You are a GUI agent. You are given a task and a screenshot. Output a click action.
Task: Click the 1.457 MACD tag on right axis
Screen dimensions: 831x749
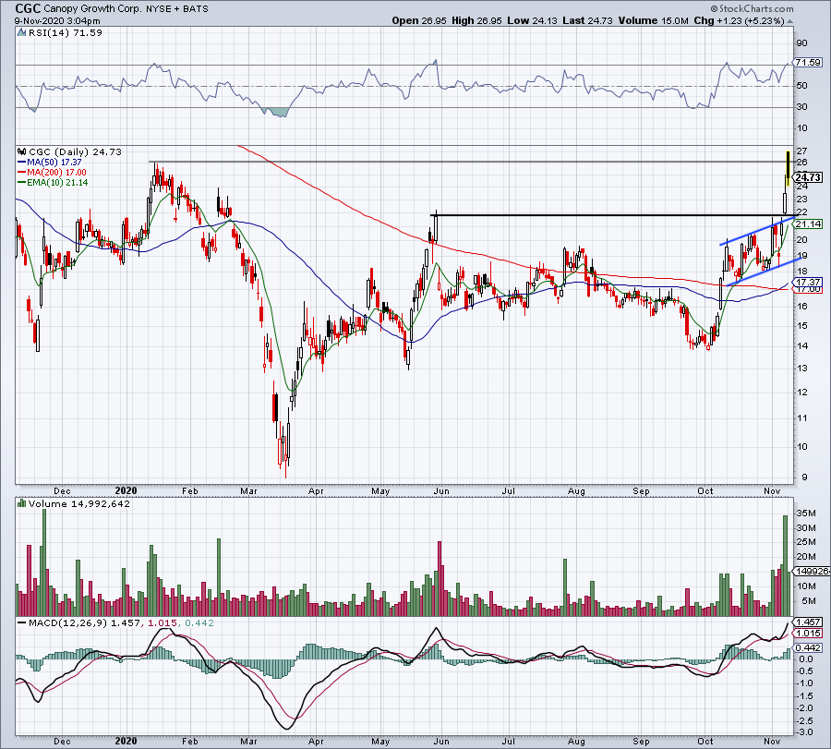[x=809, y=622]
